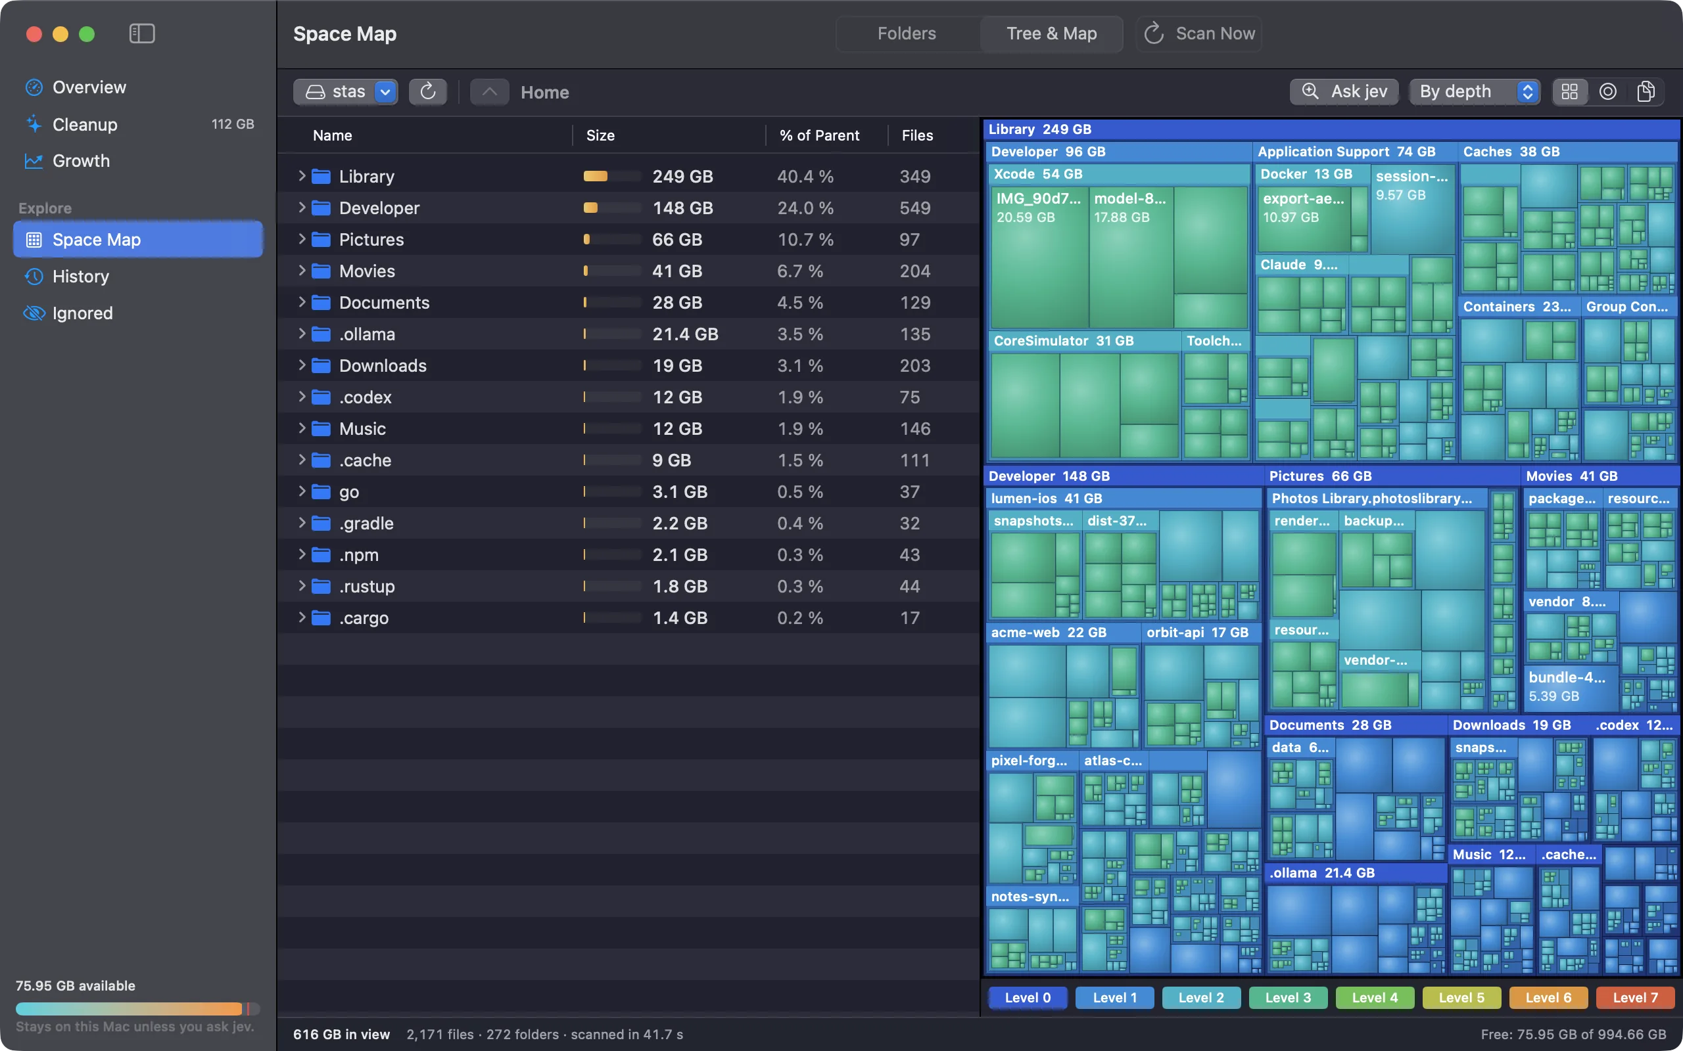
Task: Sort by the Size column header
Action: [600, 135]
